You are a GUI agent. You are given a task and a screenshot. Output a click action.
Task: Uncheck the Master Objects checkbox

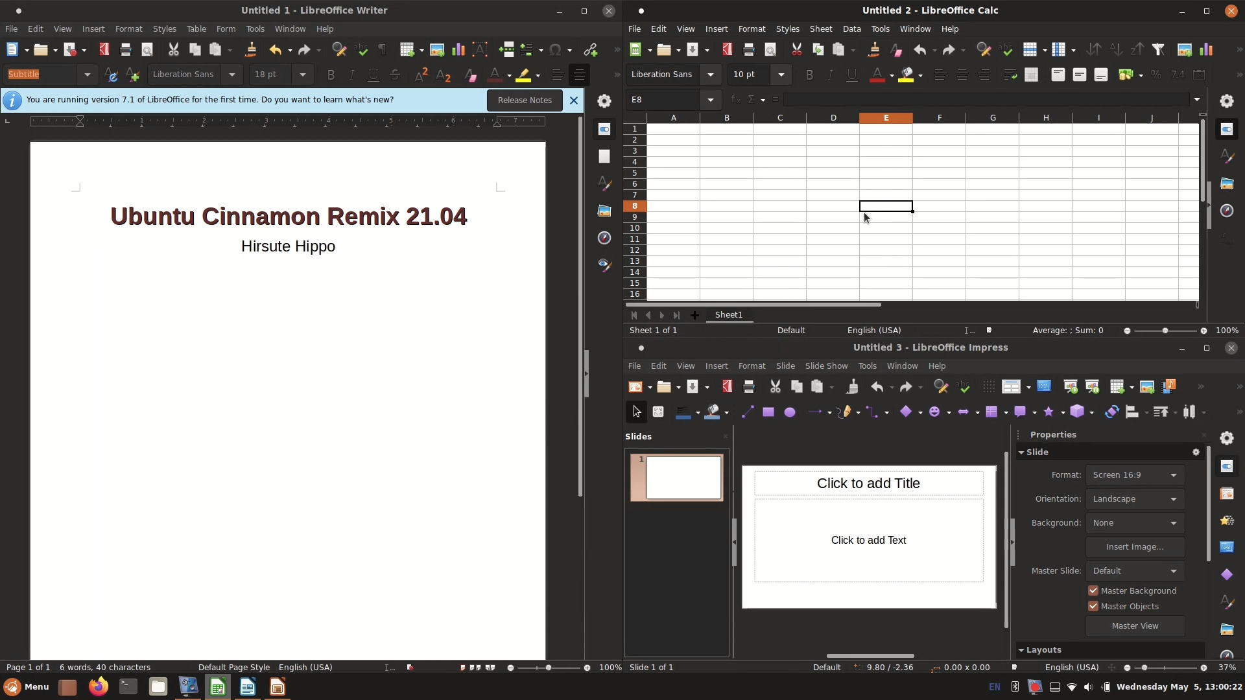coord(1093,606)
